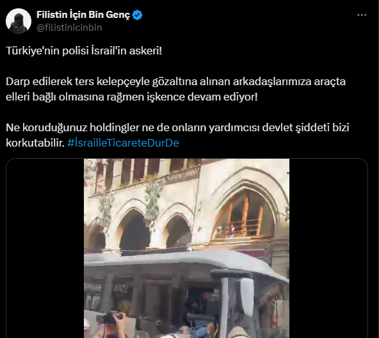Click the word "korkutabilir." before the hashtag

(35, 143)
